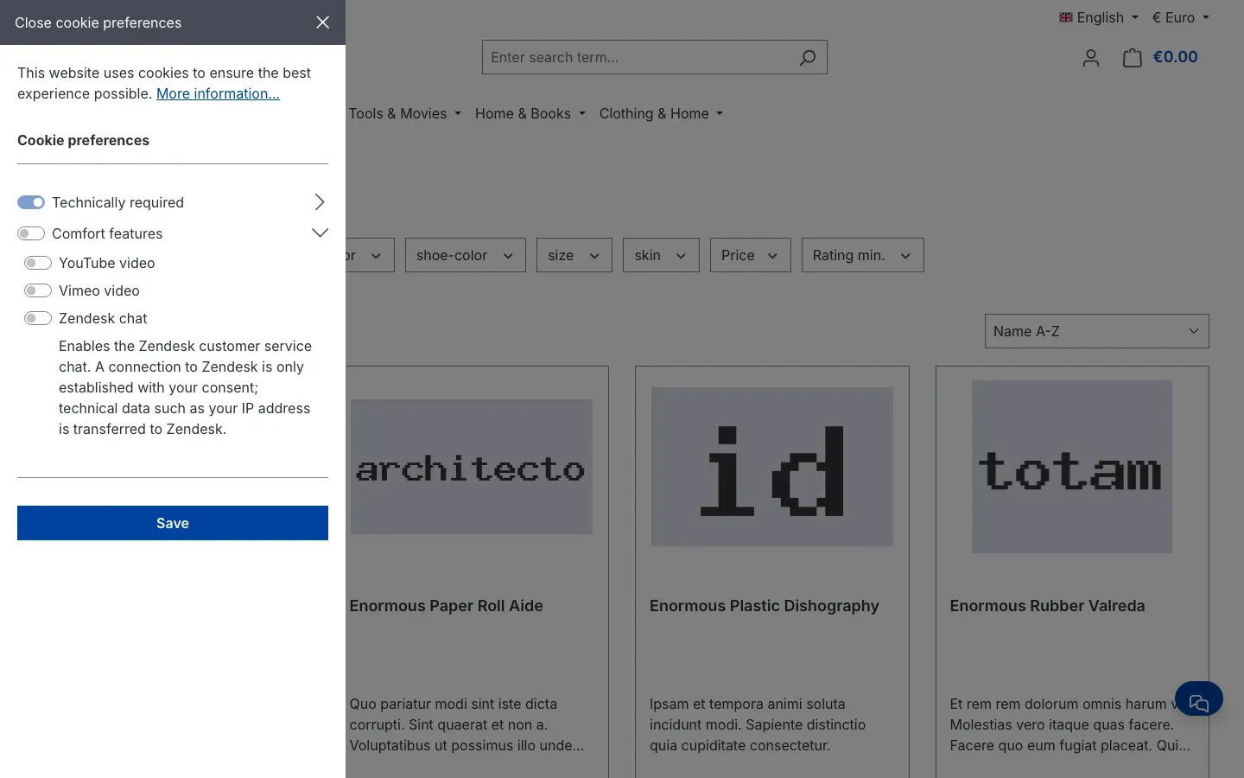This screenshot has height=778, width=1244.
Task: Open the Name A-Z sorting dropdown
Action: 1097,331
